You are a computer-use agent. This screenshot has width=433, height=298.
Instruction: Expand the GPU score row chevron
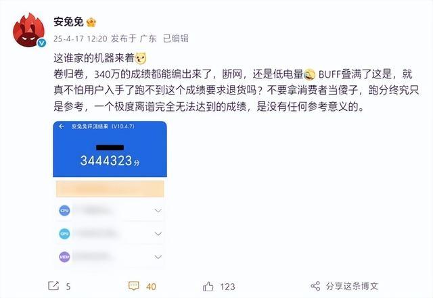tap(158, 234)
